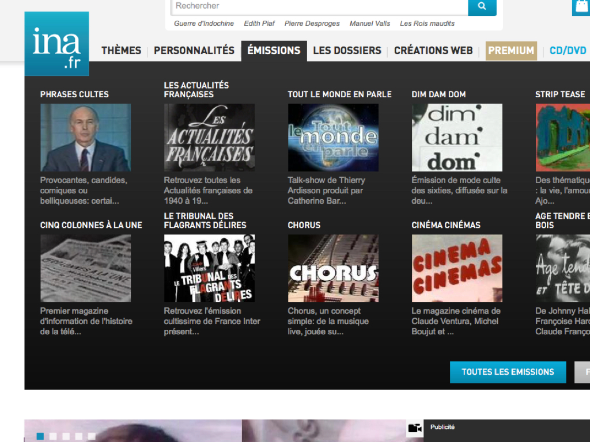Open the Phrases cultes thumbnail
Image resolution: width=590 pixels, height=442 pixels.
pyautogui.click(x=85, y=138)
